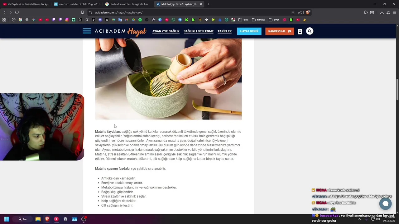
Task: Open the extensions puzzle icon
Action: [366, 12]
